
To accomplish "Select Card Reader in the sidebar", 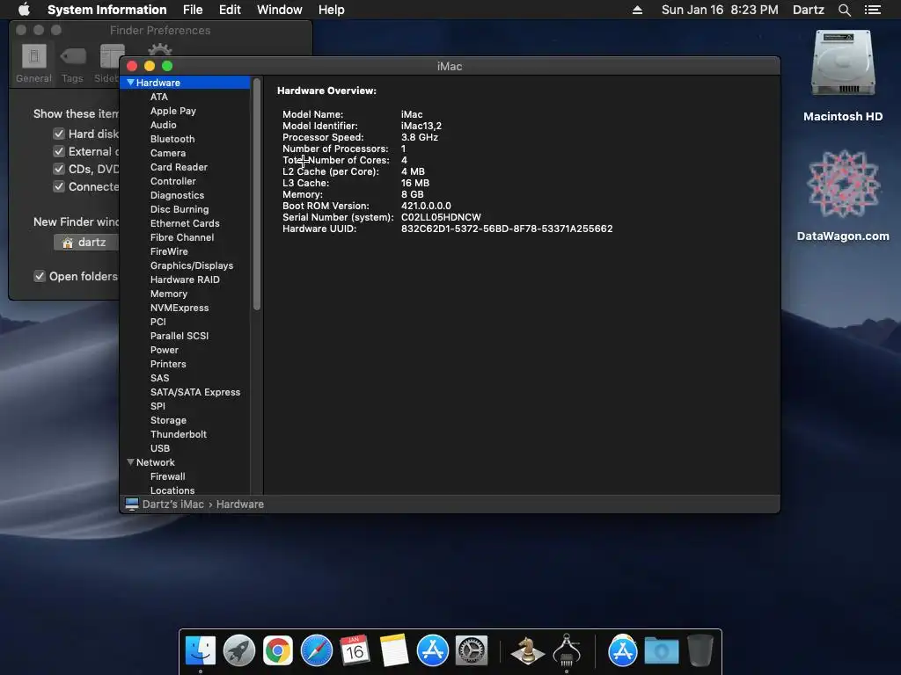I will (179, 167).
